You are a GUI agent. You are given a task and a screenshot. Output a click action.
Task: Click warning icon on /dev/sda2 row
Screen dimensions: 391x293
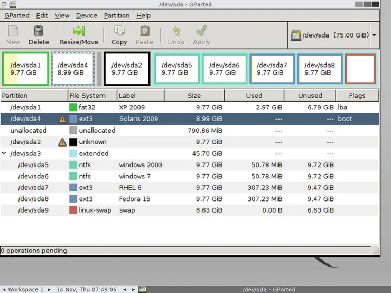coord(62,142)
